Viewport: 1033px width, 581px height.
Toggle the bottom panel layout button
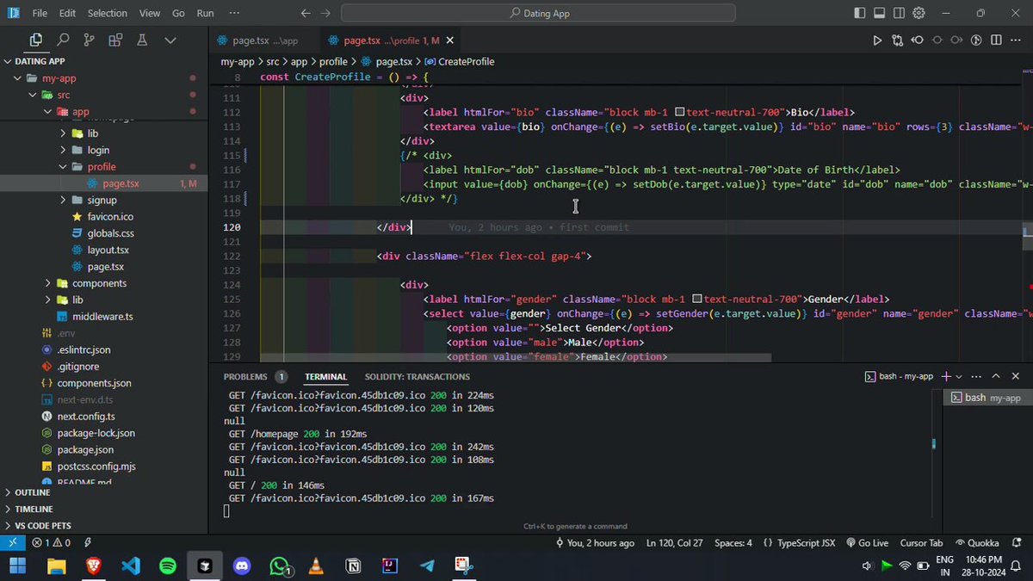pyautogui.click(x=879, y=13)
